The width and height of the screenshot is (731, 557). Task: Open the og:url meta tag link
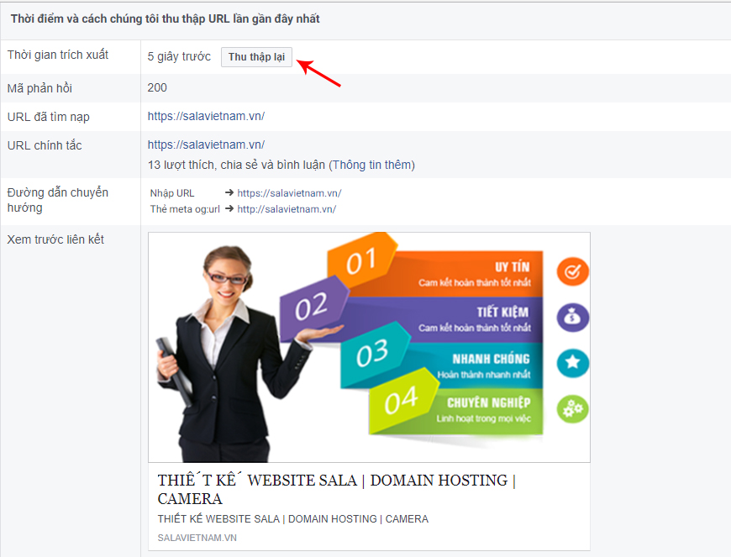pyautogui.click(x=286, y=209)
